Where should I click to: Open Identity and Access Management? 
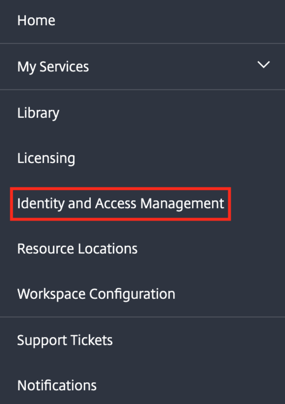click(120, 204)
